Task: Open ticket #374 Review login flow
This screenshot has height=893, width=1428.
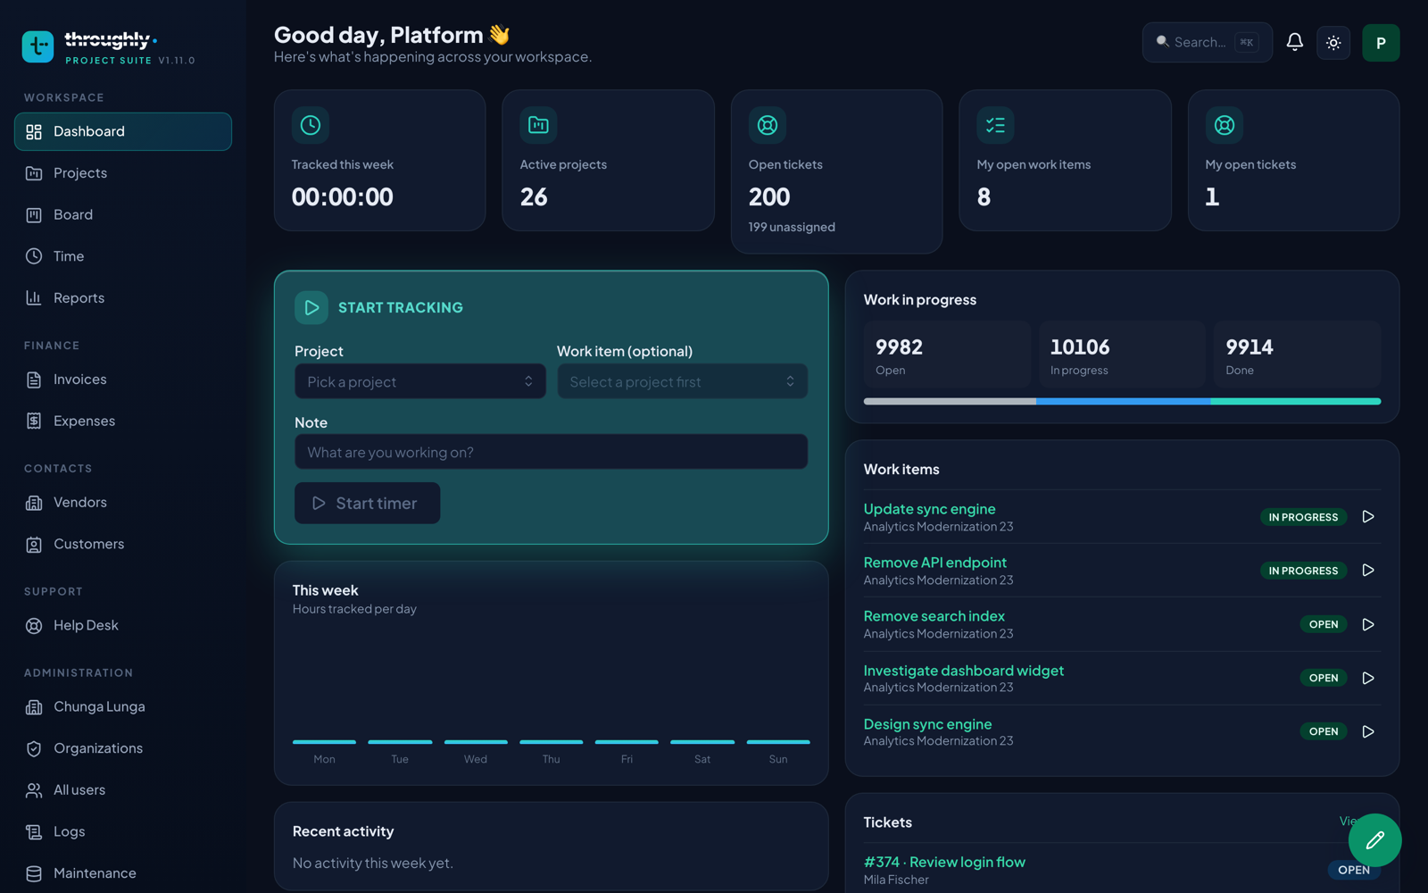Action: point(944,862)
